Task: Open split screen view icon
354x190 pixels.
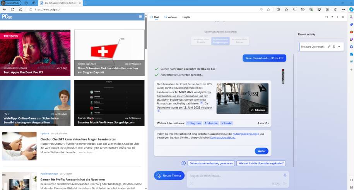Action: click(x=278, y=10)
